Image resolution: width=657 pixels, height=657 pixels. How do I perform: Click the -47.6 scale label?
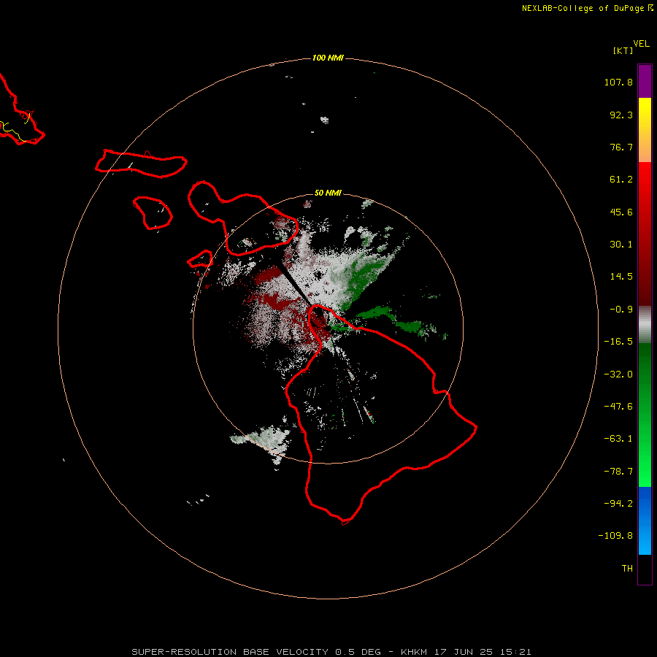pos(618,407)
